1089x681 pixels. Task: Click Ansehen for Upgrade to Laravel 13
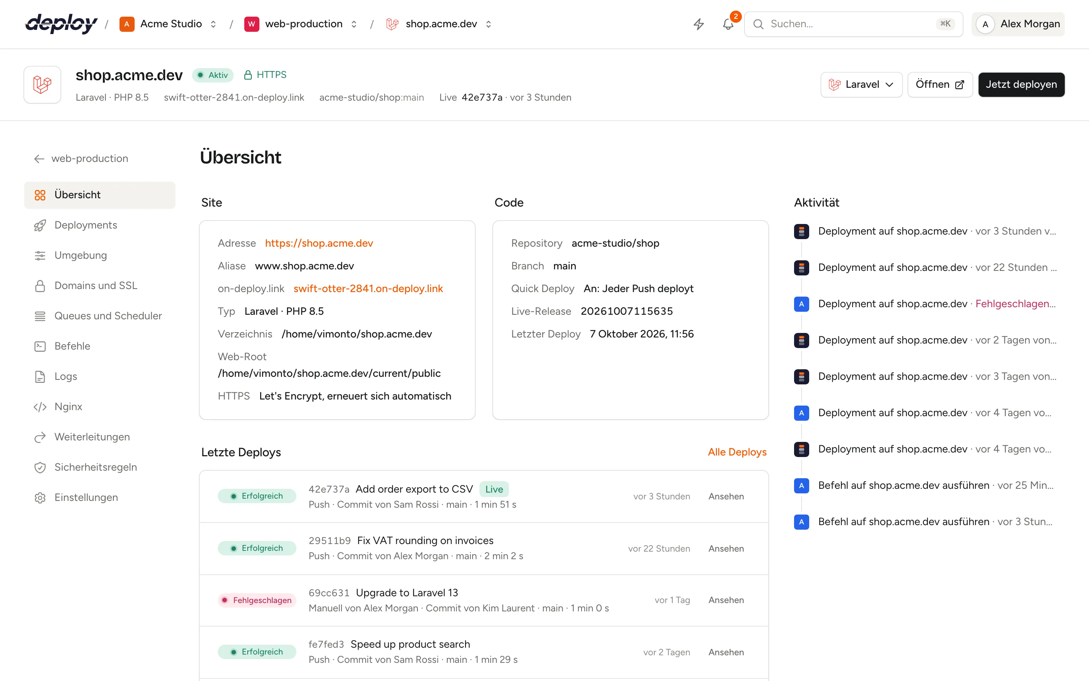[726, 600]
